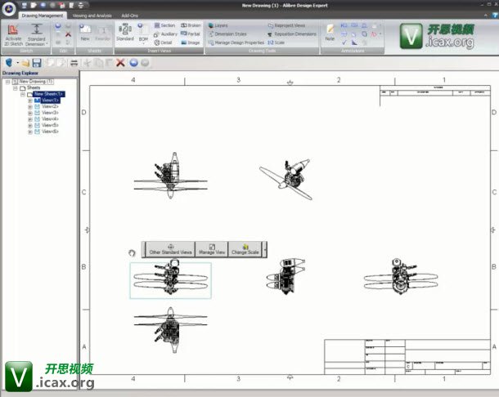Screen dimensions: 499x397
Task: Open dropdown arrow next to shield icon
Action: click(18, 63)
